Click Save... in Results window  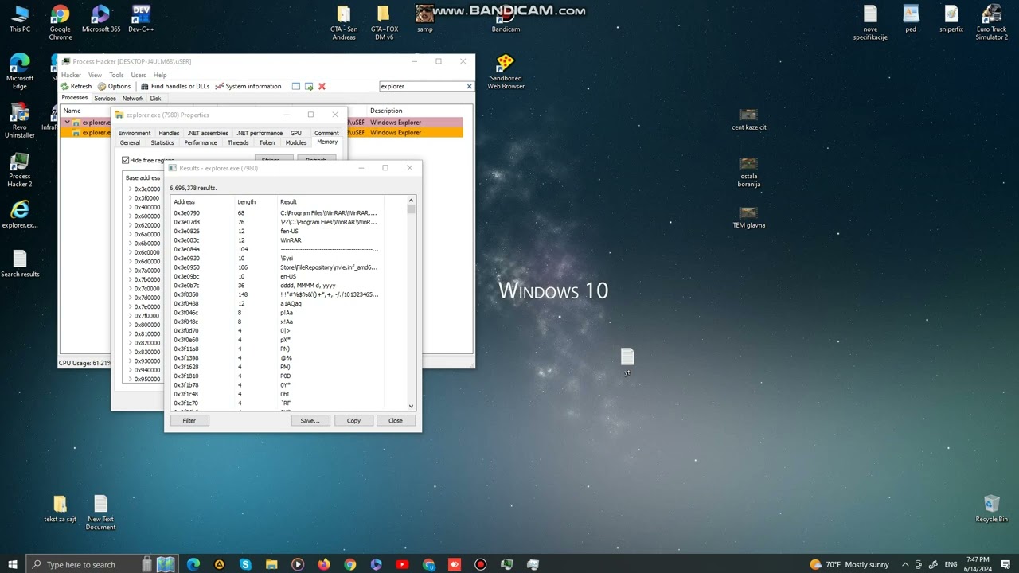click(x=310, y=420)
